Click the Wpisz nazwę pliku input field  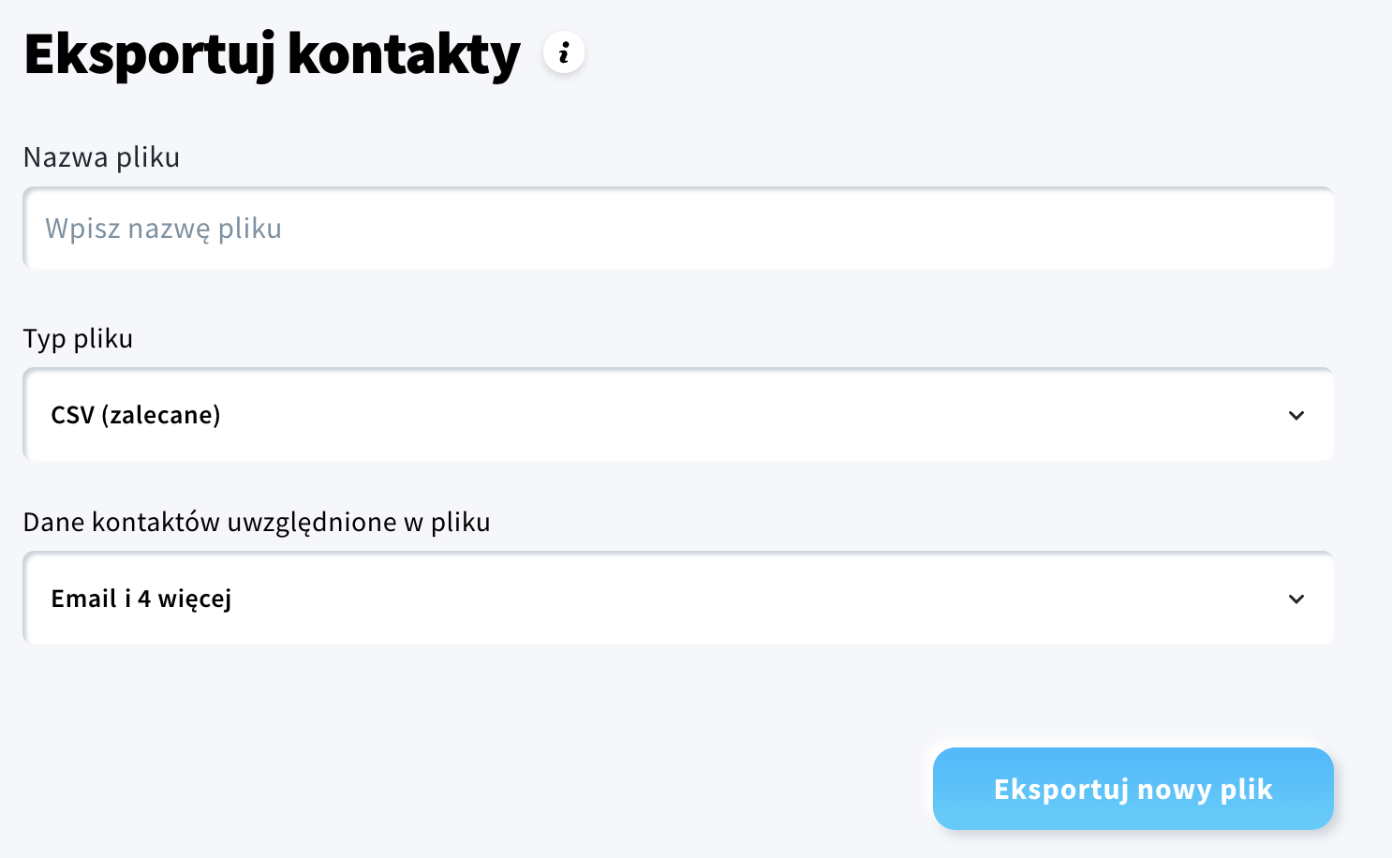pyautogui.click(x=677, y=228)
